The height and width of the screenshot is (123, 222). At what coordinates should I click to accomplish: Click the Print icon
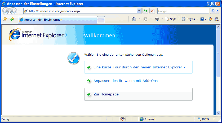157,19
